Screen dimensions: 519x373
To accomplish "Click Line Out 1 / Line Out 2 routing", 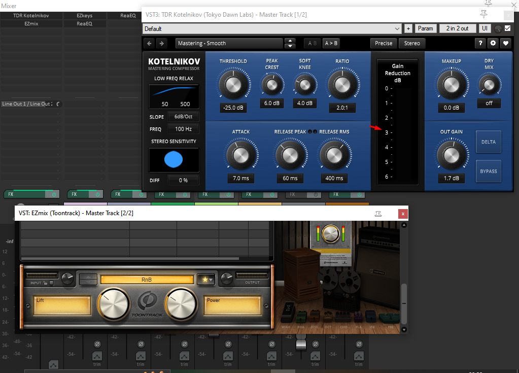I will (27, 104).
